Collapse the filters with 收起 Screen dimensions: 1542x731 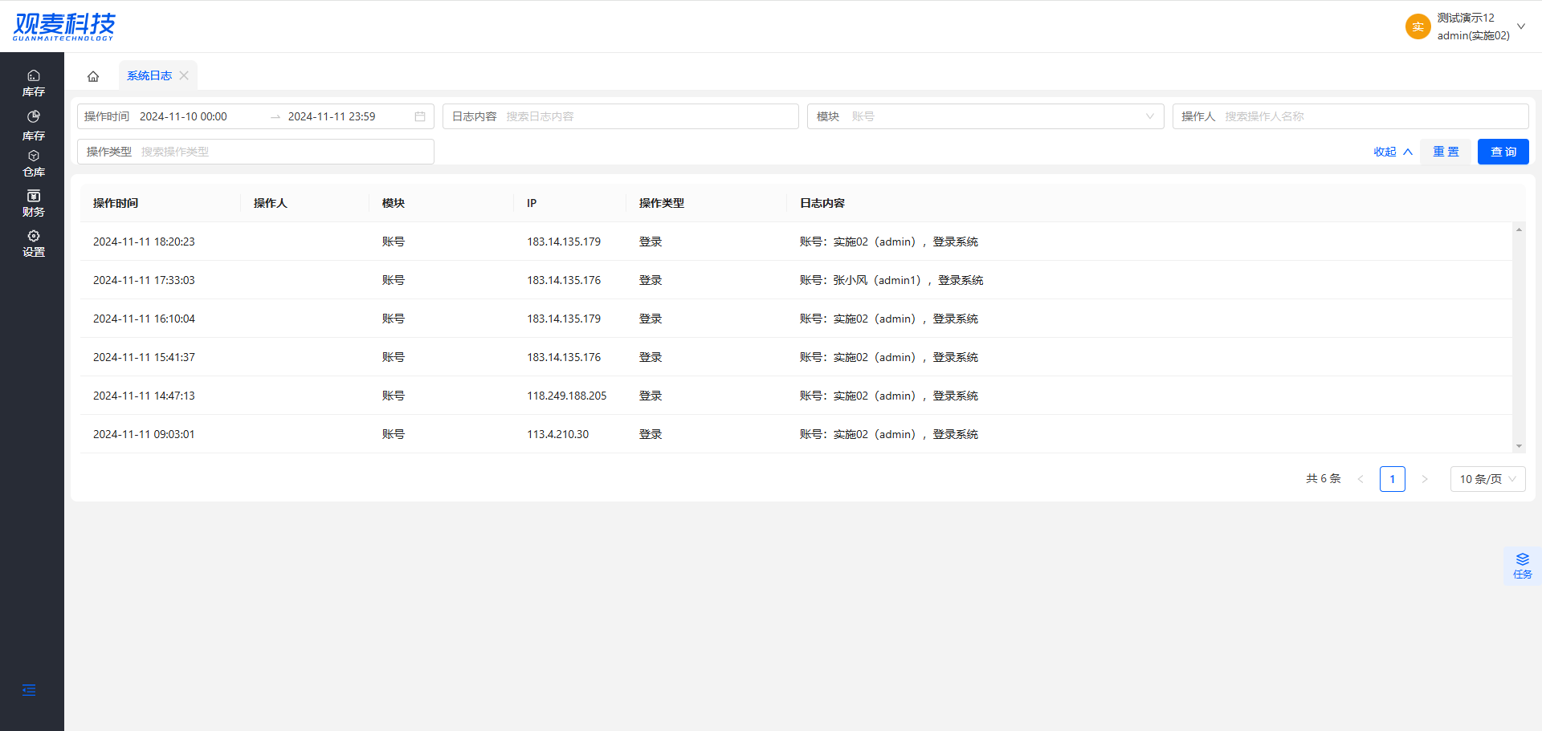1392,152
